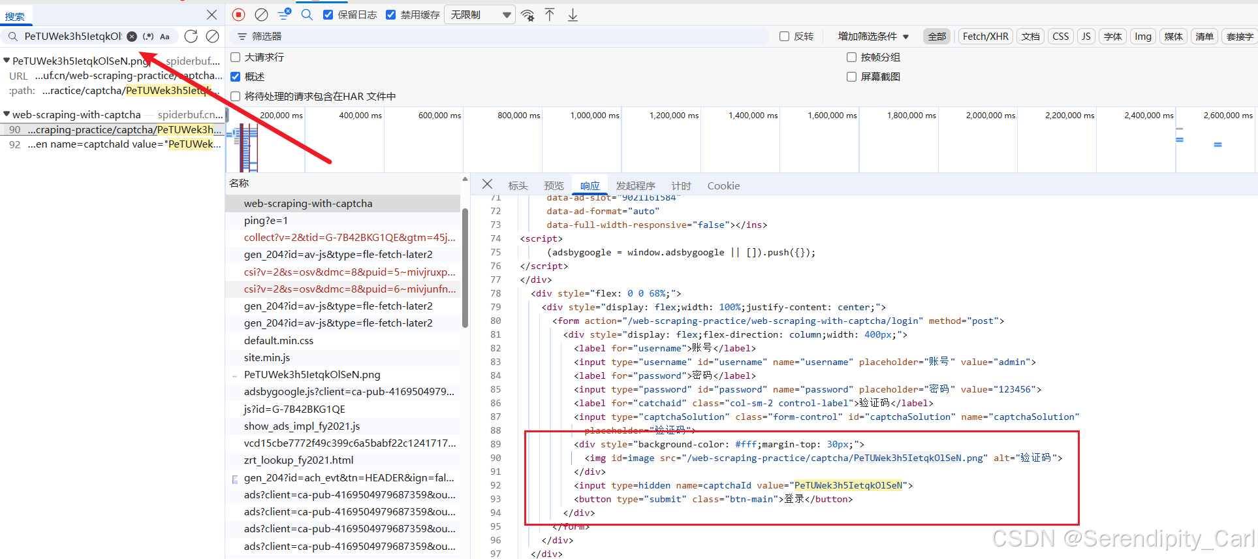Image resolution: width=1258 pixels, height=559 pixels.
Task: Filter by Fetch/XHR requests
Action: (985, 37)
